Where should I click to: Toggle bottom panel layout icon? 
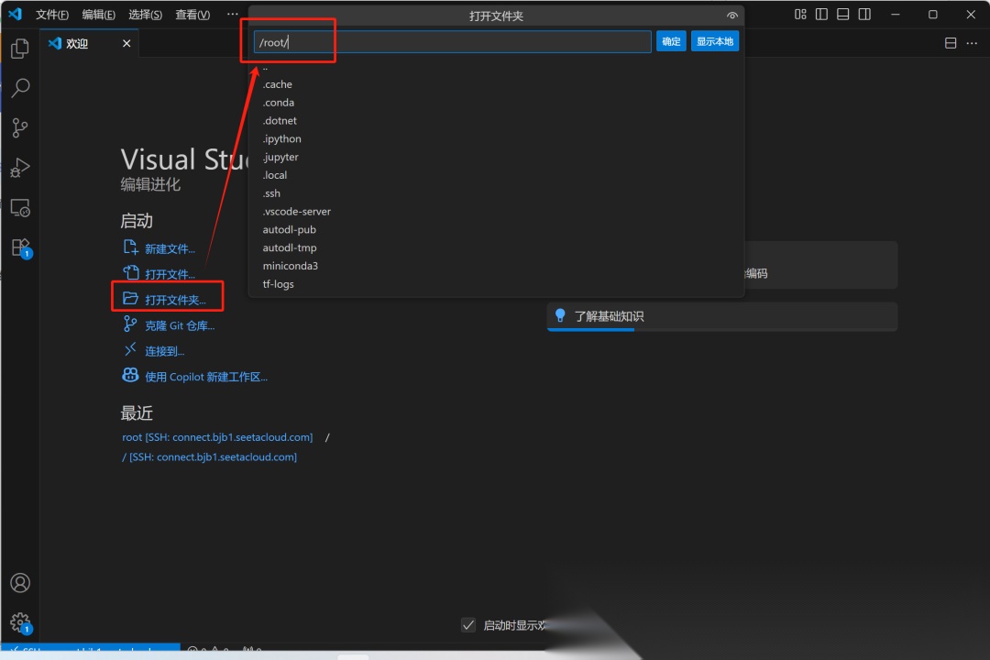(x=843, y=15)
